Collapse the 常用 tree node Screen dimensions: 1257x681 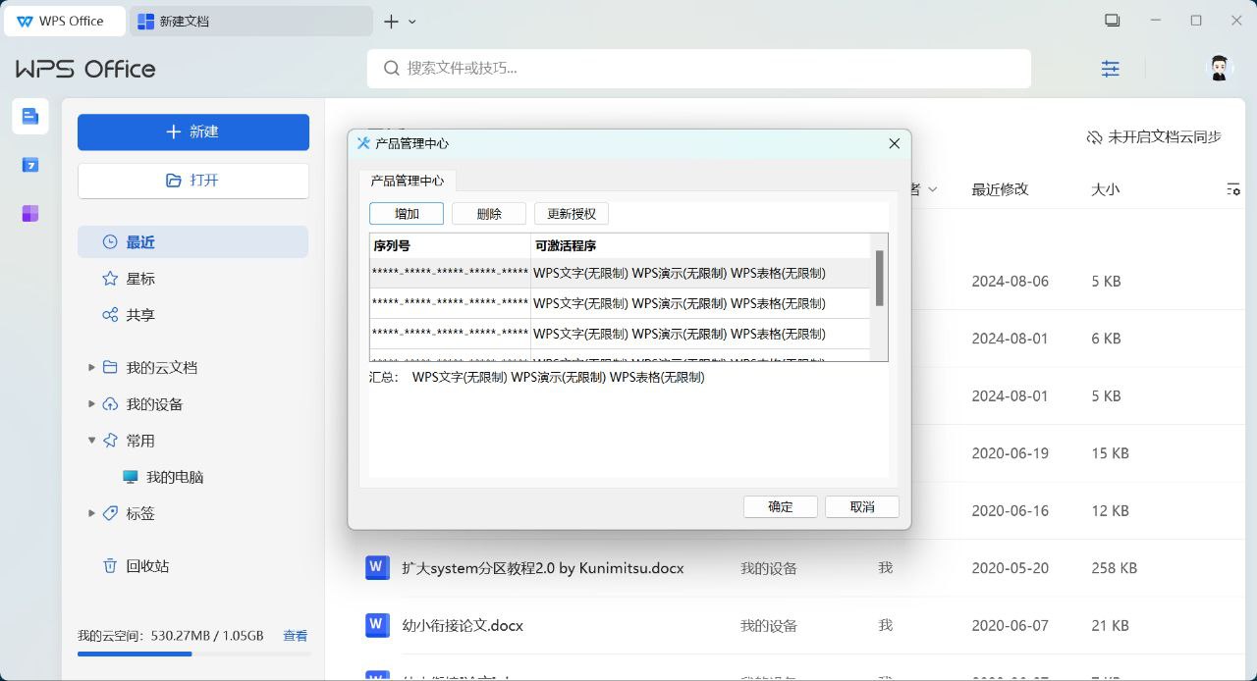coord(92,441)
